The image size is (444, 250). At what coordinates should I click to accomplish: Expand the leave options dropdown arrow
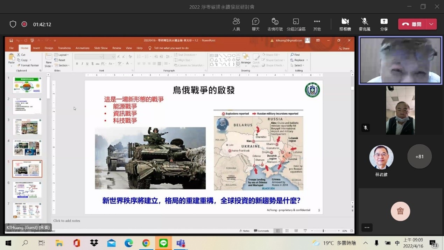(x=431, y=24)
